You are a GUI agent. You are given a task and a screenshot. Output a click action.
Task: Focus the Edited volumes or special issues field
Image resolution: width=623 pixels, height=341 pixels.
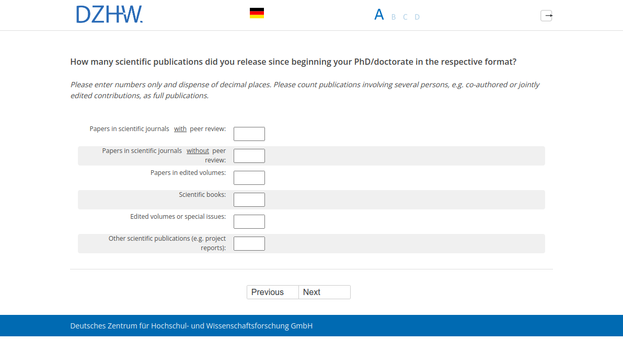click(x=249, y=222)
